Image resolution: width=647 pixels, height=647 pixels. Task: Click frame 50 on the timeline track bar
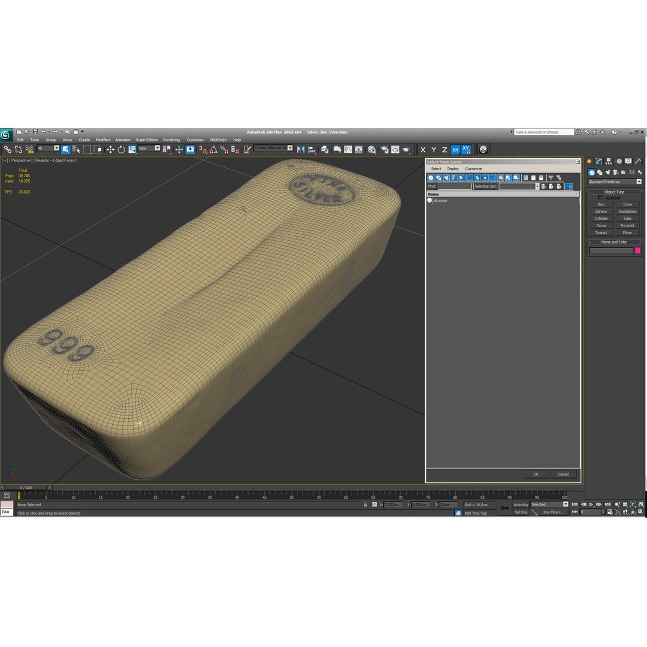click(x=291, y=495)
